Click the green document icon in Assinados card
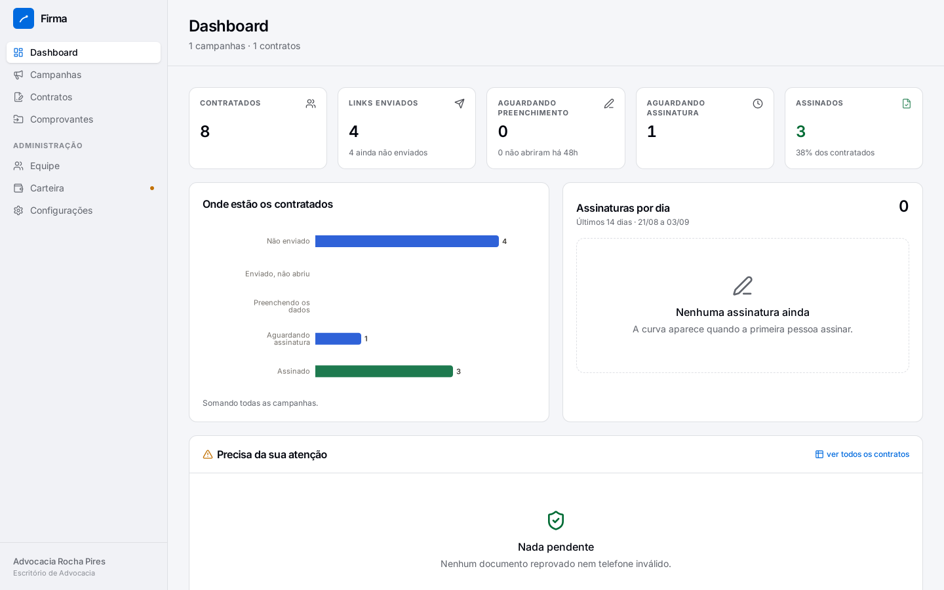944x590 pixels. [x=907, y=104]
